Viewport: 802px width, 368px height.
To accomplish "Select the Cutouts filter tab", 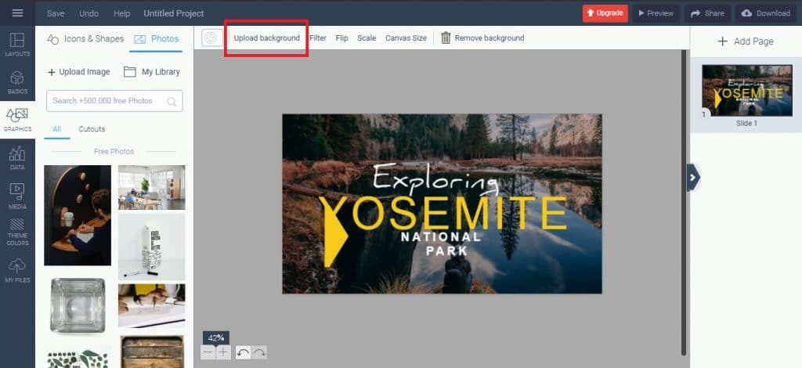I will (x=92, y=129).
